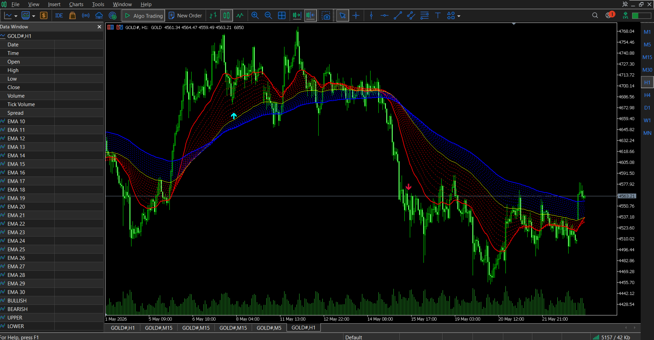654x340 pixels.
Task: Switch to M1 timeframe
Action: (x=647, y=32)
